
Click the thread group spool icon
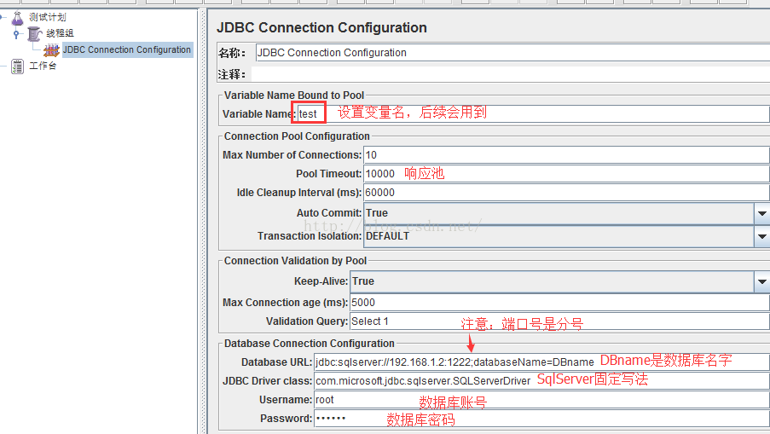34,34
